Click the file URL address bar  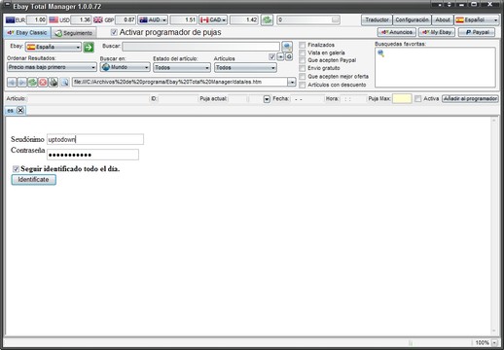(180, 82)
